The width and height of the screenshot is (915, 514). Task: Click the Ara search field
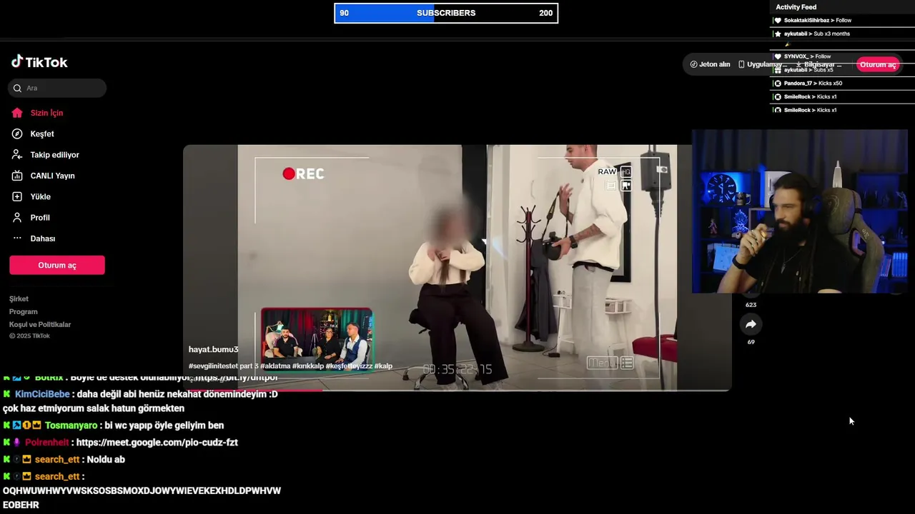coord(57,88)
